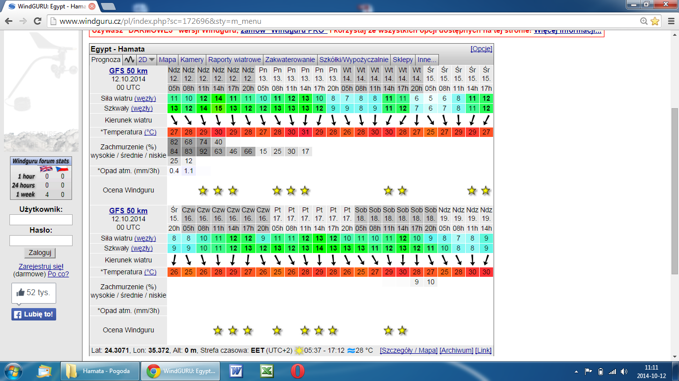Click the power battery tray icon

(x=600, y=371)
